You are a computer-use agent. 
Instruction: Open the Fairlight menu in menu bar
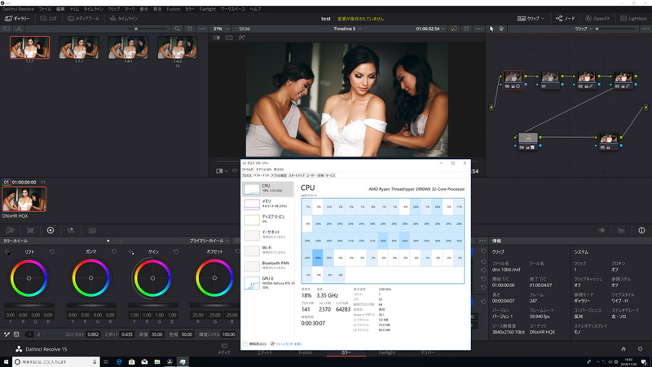pos(208,9)
